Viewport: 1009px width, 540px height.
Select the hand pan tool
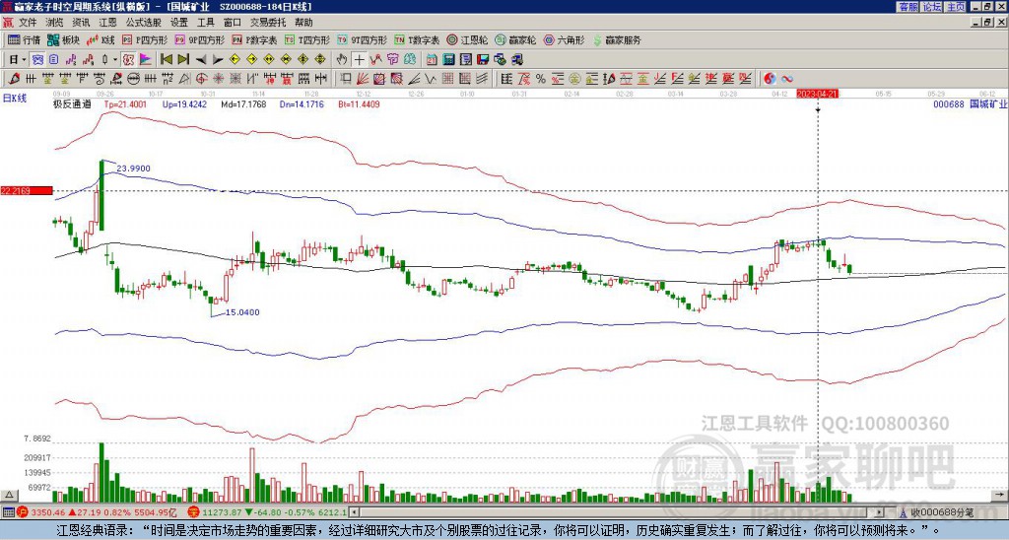coord(342,60)
